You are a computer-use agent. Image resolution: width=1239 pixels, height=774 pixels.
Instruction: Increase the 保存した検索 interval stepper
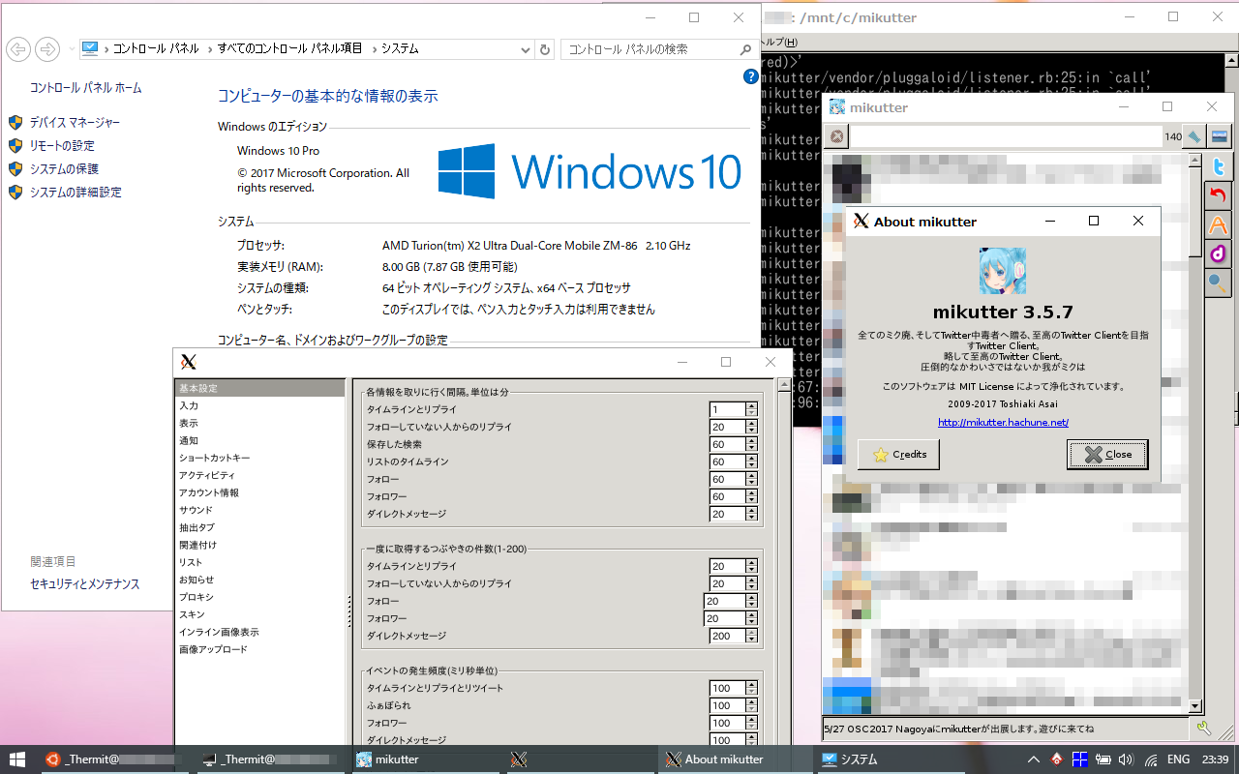click(752, 441)
